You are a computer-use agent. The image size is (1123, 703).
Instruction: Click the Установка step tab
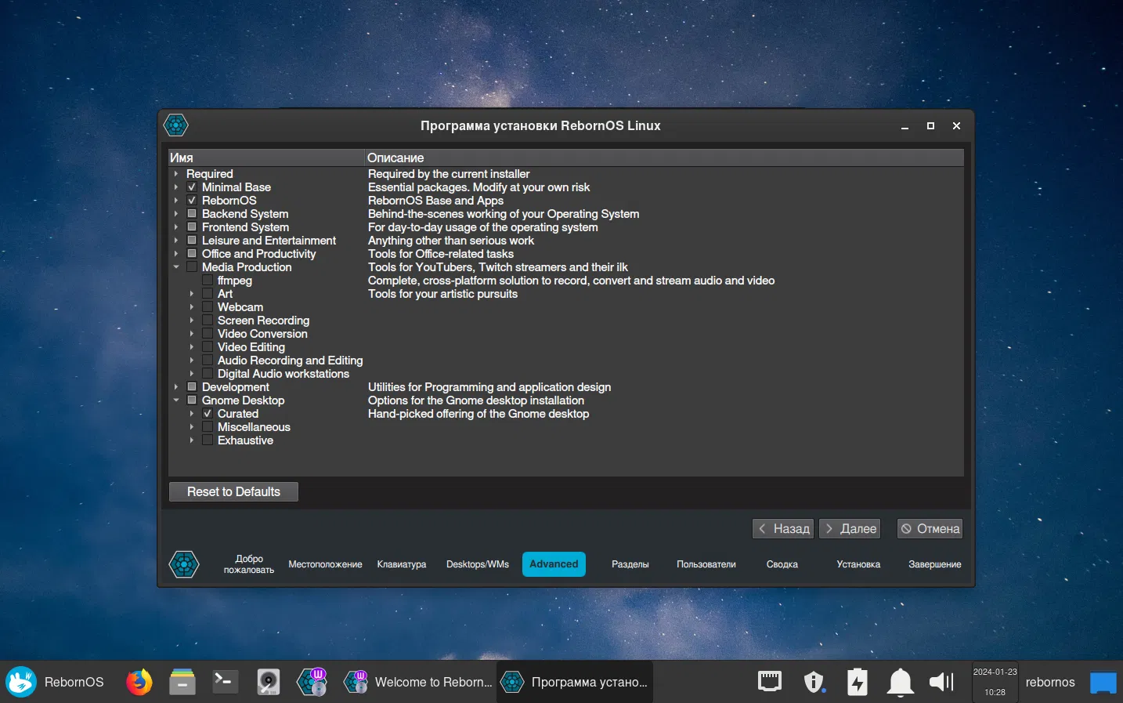[x=858, y=564]
